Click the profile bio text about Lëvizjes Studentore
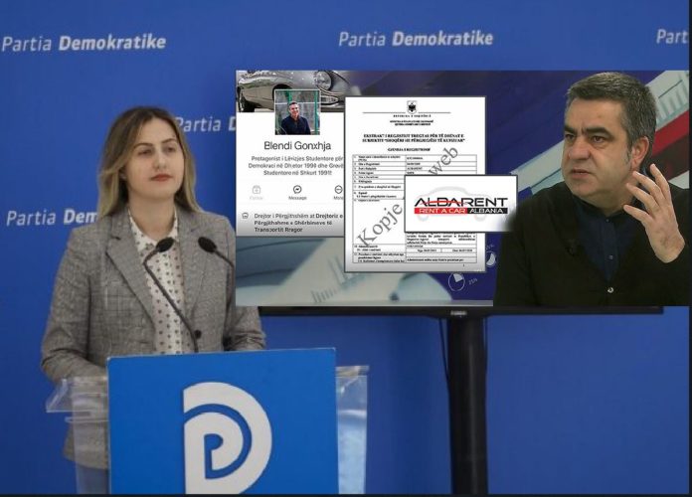The width and height of the screenshot is (692, 497). (x=296, y=169)
